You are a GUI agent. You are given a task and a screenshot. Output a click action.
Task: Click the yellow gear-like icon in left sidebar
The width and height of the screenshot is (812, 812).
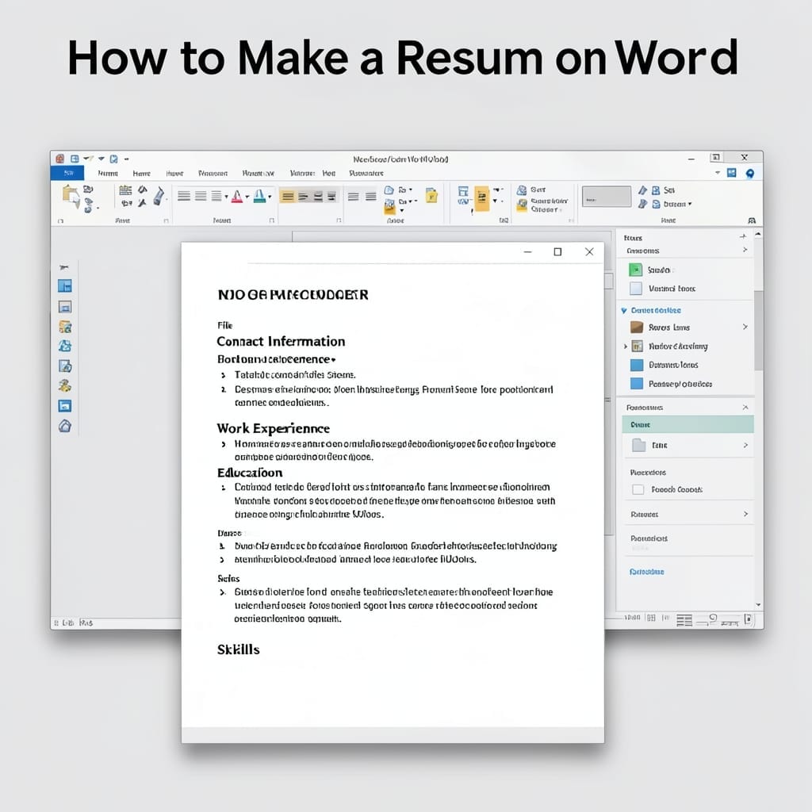(x=65, y=386)
